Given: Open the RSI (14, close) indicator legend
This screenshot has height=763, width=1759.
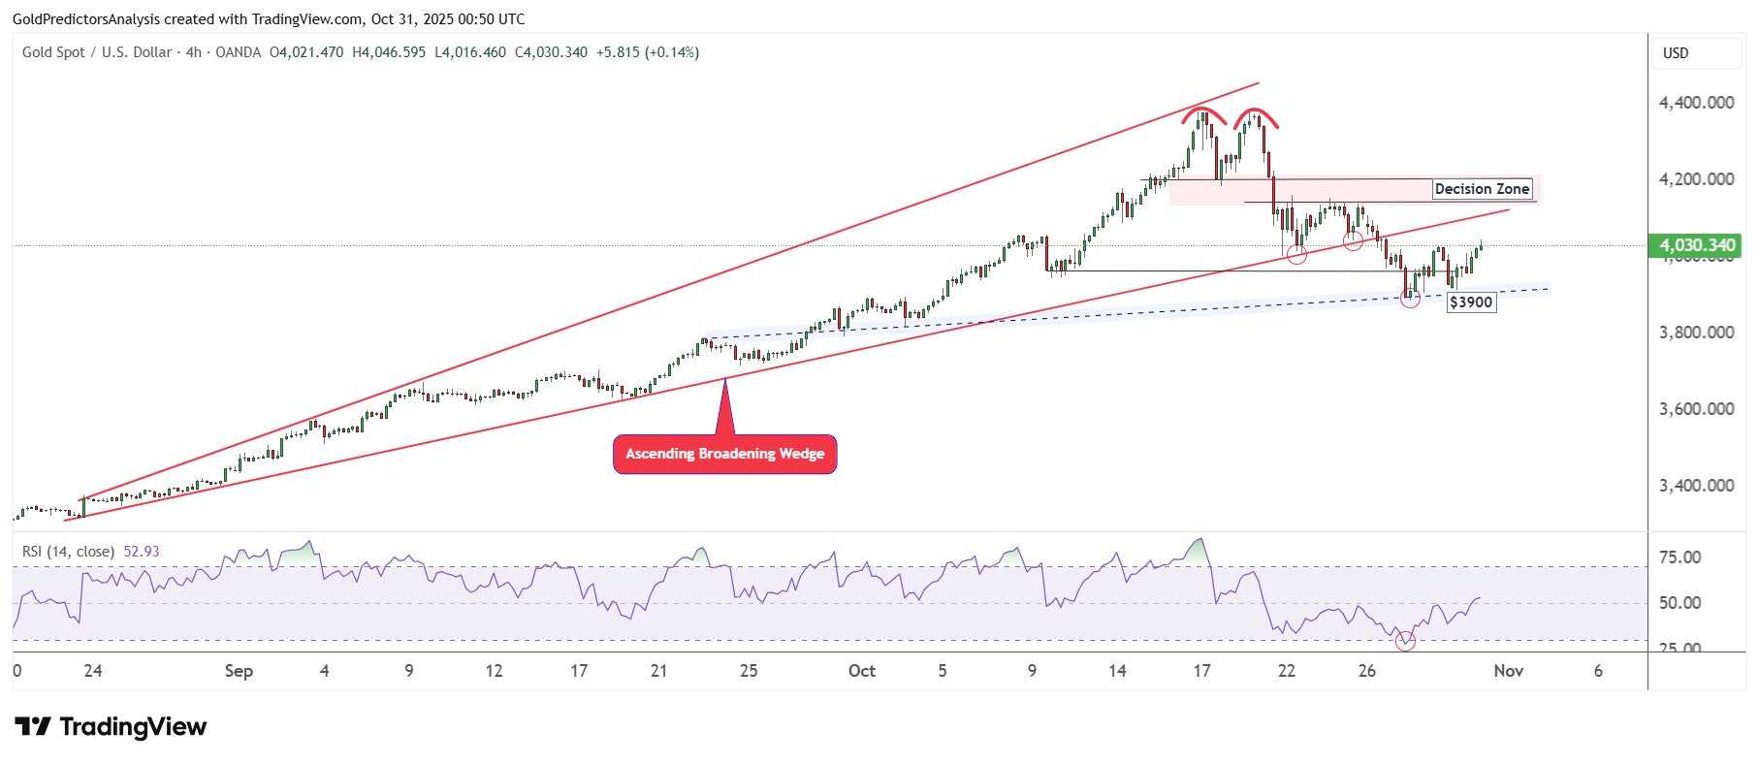Looking at the screenshot, I should 68,552.
